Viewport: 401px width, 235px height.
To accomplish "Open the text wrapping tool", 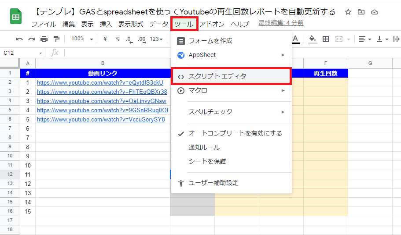I will (397, 39).
